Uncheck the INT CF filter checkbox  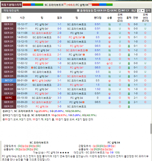tap(119, 10)
